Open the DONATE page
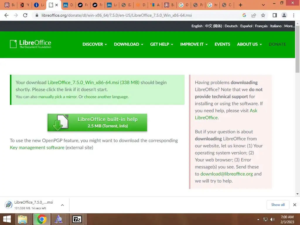This screenshot has width=300, height=225. (277, 44)
